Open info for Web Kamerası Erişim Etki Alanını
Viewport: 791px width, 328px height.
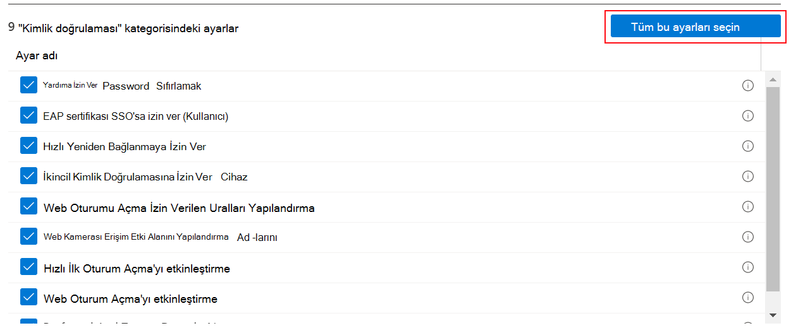pyautogui.click(x=748, y=237)
